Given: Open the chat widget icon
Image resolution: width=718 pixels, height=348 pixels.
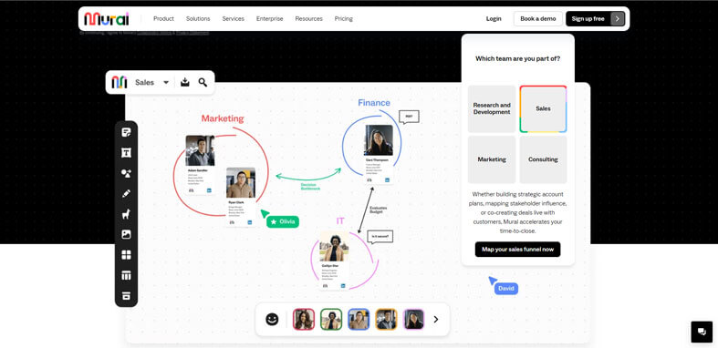Looking at the screenshot, I should (702, 332).
